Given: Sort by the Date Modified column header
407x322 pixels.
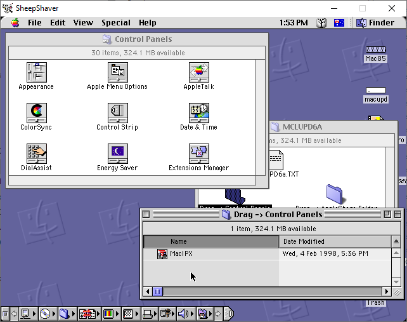Looking at the screenshot, I should (x=335, y=241).
